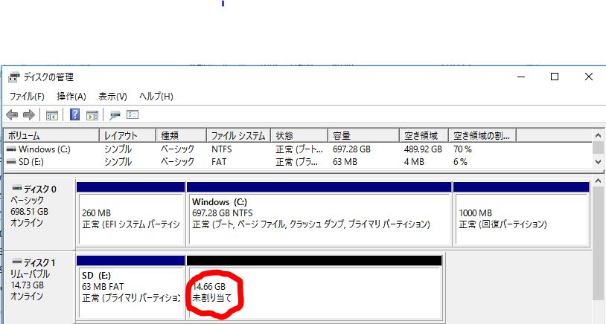Open Help via blue question mark icon
Screen dimensions: 606x324
coord(74,114)
